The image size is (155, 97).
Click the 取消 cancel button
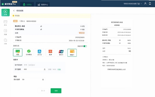point(43,91)
